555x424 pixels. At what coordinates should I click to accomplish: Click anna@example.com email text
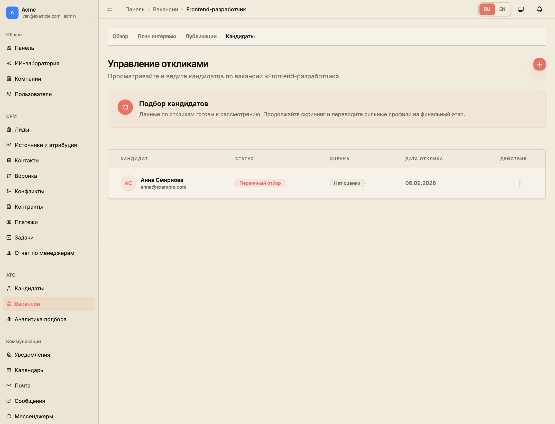(163, 187)
